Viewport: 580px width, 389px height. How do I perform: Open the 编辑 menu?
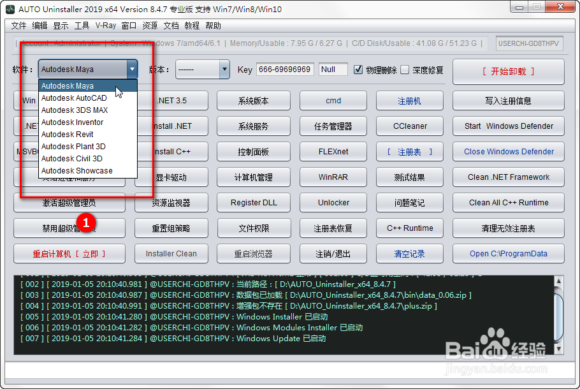tap(40, 26)
